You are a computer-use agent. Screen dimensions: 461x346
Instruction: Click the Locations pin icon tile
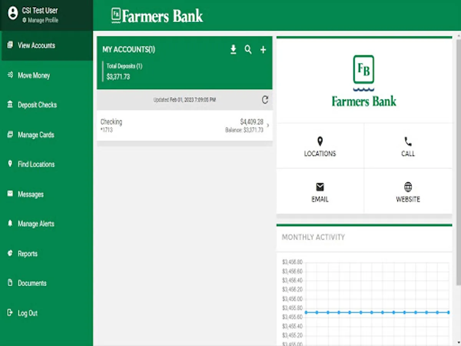pos(320,141)
